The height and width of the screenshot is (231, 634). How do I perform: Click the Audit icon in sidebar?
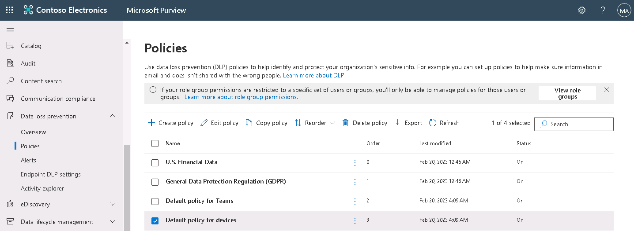[10, 63]
